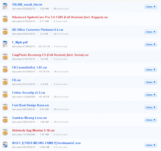The image size is (161, 151).
Task: Click the document icon next to E_Myth.pdf
Action: pyautogui.click(x=5, y=44)
